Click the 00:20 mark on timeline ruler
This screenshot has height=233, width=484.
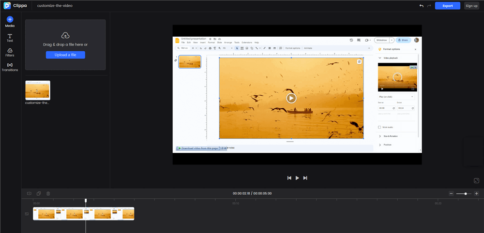[x=438, y=204]
